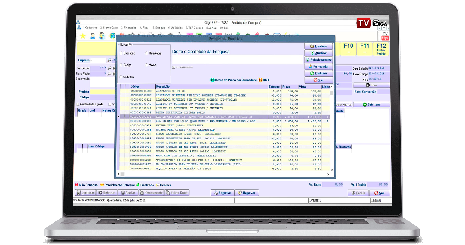
Task: Click the Parcelamento button
Action: [151, 193]
